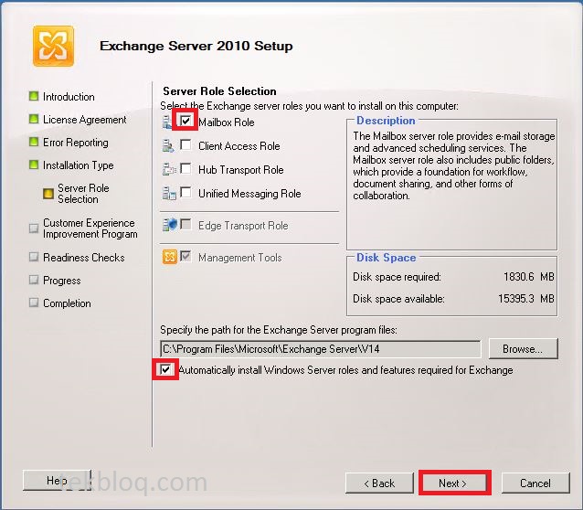Open Help for the setup wizard
This screenshot has width=583, height=510.
click(57, 480)
